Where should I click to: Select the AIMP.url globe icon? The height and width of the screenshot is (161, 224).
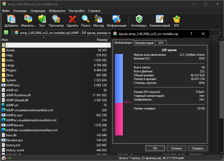(x=3, y=105)
